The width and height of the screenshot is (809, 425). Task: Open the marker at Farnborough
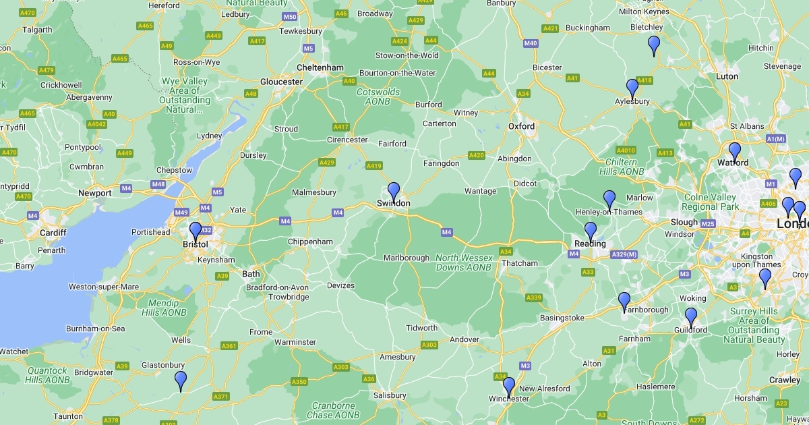click(x=624, y=302)
